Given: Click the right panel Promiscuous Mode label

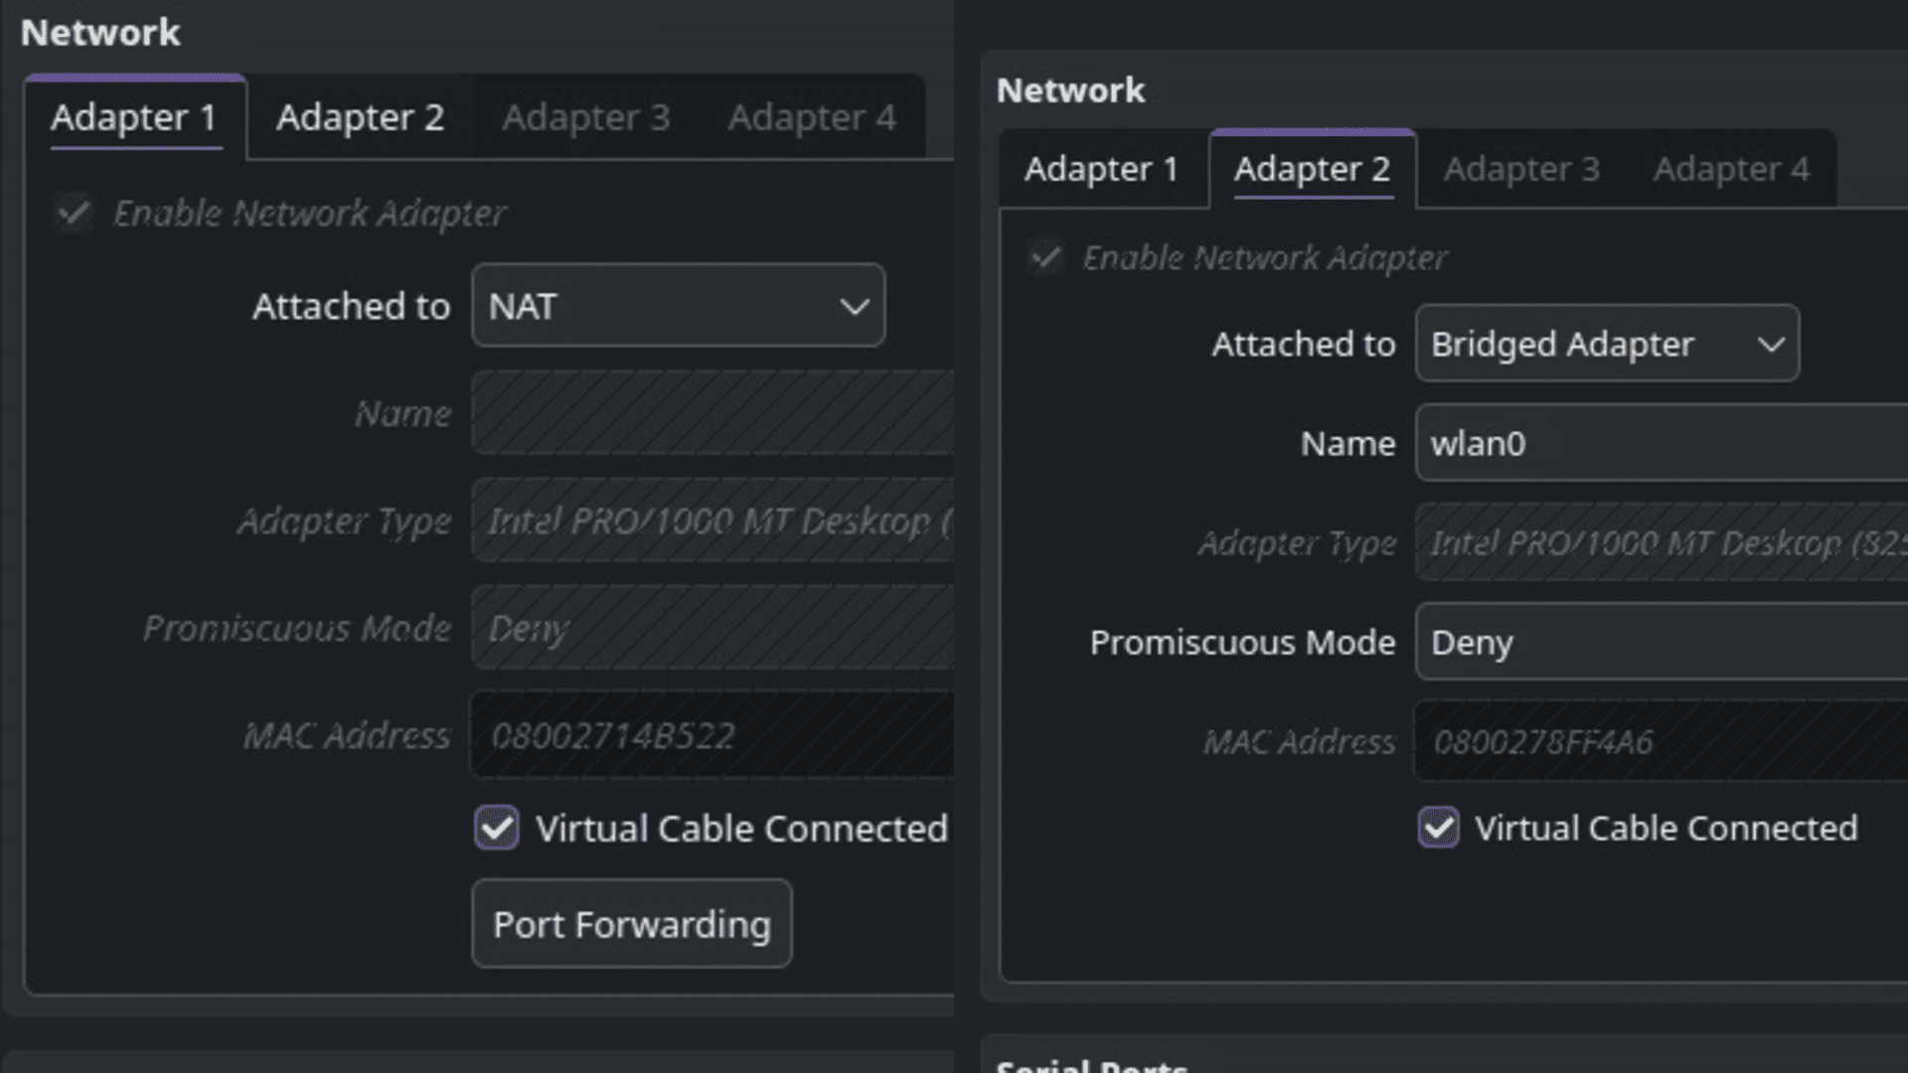Looking at the screenshot, I should pos(1242,643).
